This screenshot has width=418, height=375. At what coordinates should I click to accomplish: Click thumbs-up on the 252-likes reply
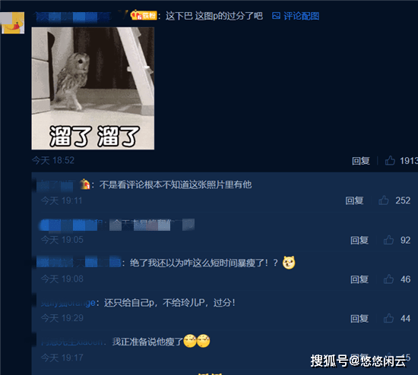(383, 200)
